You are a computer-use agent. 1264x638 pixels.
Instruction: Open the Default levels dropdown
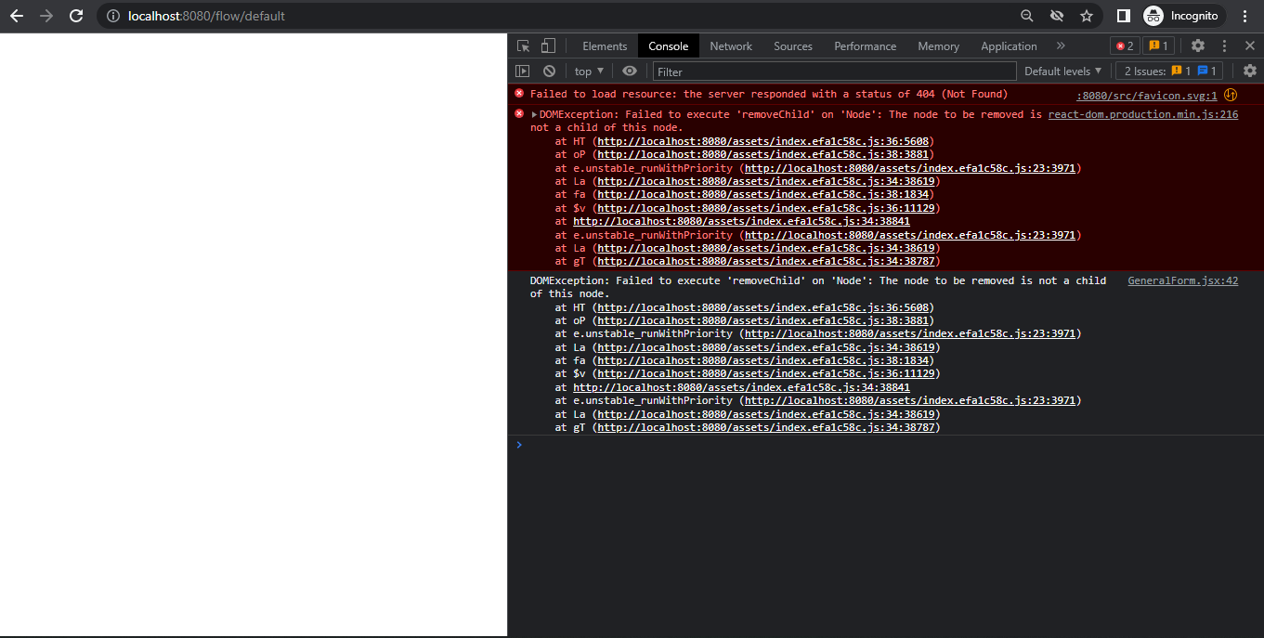1062,71
